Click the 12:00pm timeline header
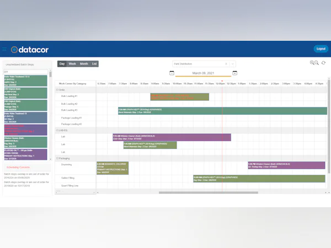The height and width of the screenshot is (248, 331). [x=220, y=84]
